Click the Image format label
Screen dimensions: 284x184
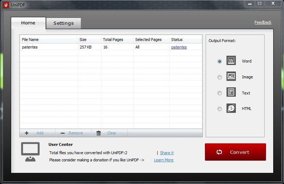(247, 77)
